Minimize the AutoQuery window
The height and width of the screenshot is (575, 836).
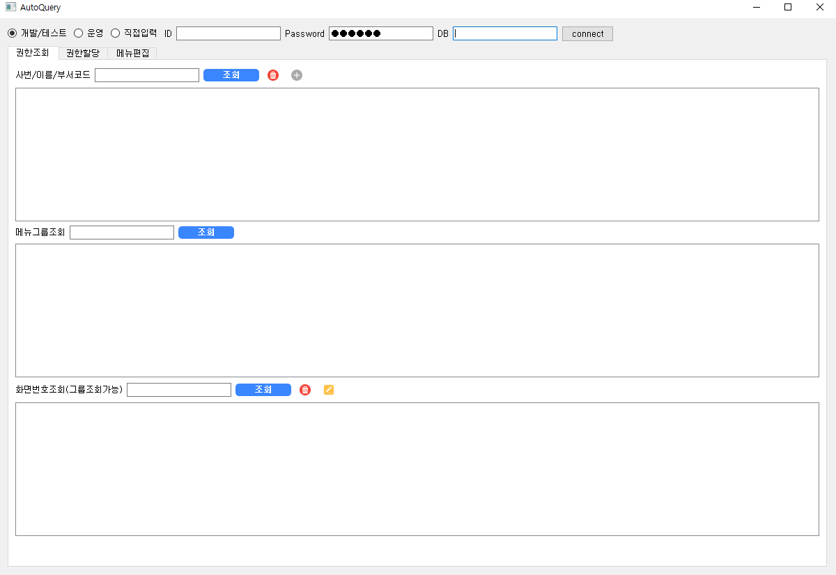(756, 7)
